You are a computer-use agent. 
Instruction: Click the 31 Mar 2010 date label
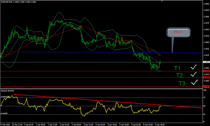pos(5,125)
